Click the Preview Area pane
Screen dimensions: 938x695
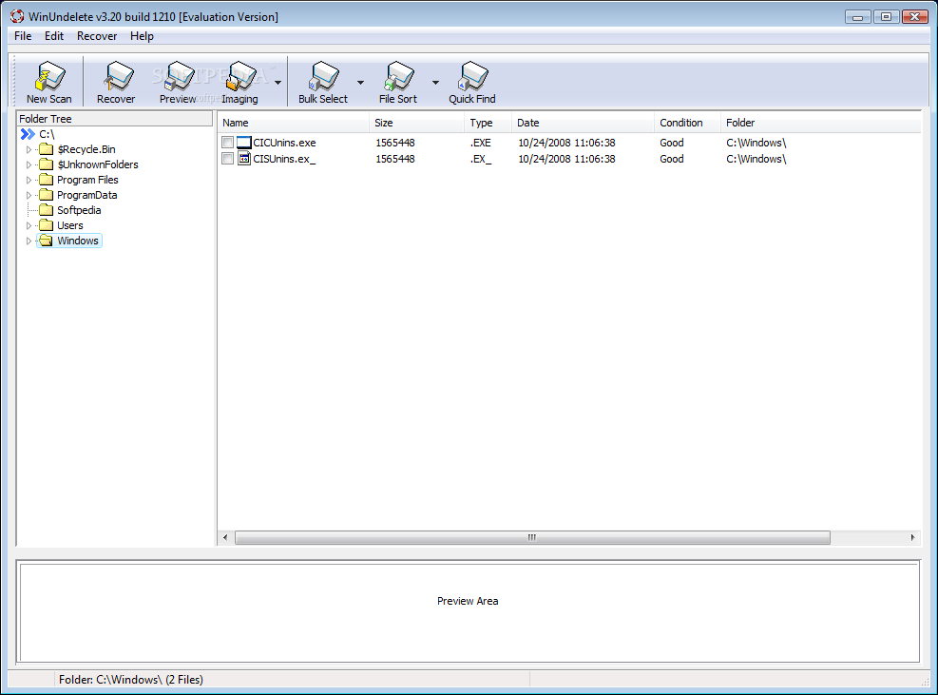tap(469, 611)
